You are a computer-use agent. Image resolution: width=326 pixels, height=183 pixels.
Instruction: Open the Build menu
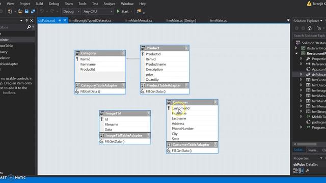click(39, 4)
